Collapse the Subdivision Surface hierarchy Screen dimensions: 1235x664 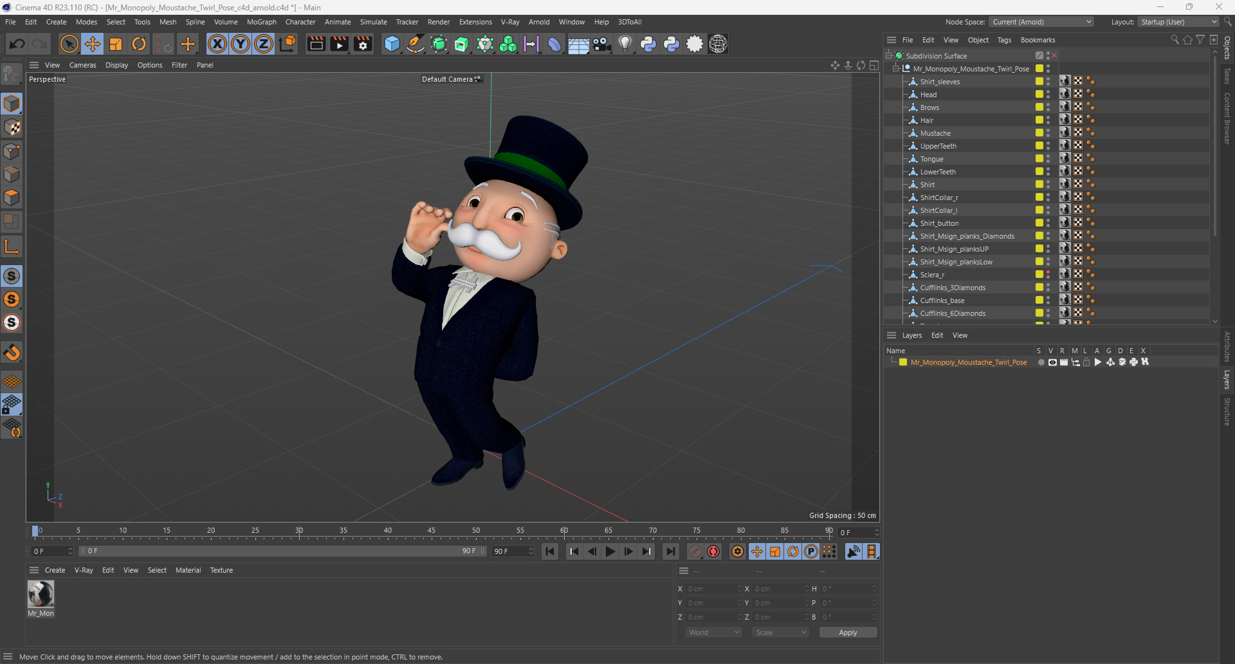pos(888,56)
